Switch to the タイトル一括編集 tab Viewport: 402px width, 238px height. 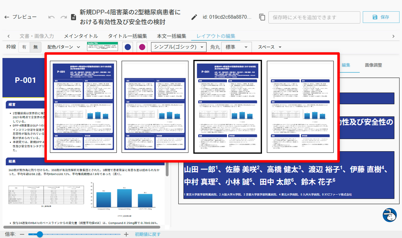point(128,36)
